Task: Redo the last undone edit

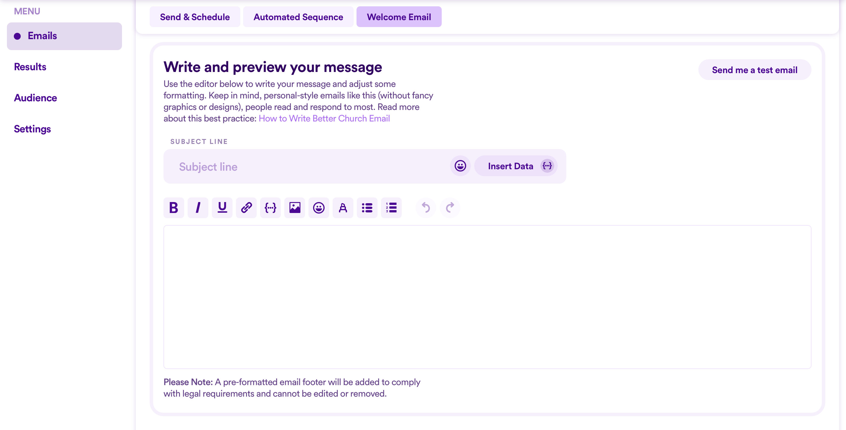Action: click(450, 208)
